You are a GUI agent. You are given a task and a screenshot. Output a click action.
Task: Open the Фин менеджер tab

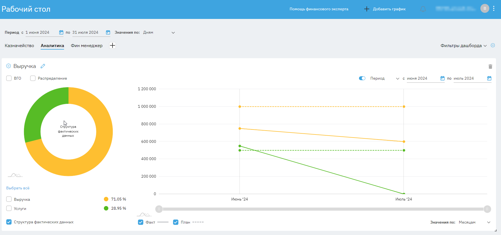point(87,46)
